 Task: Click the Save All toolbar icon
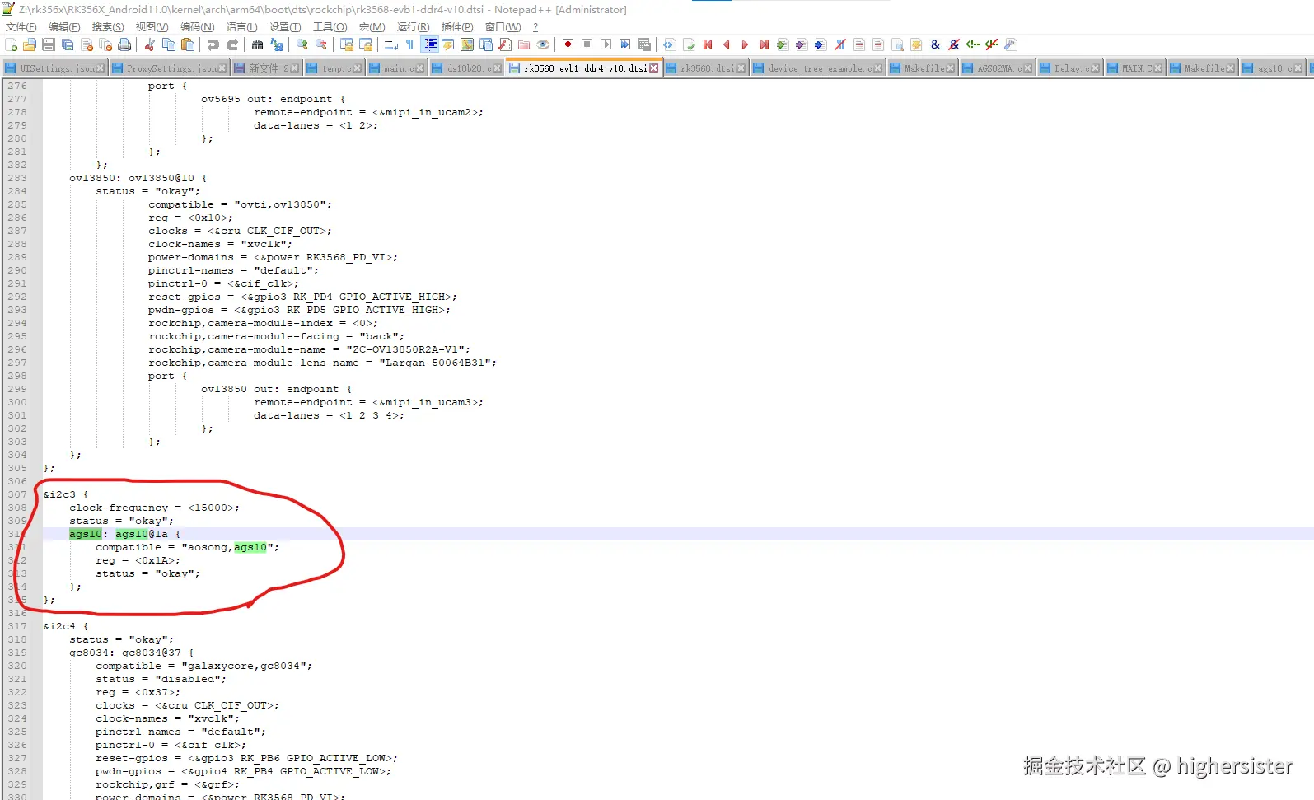[x=68, y=44]
